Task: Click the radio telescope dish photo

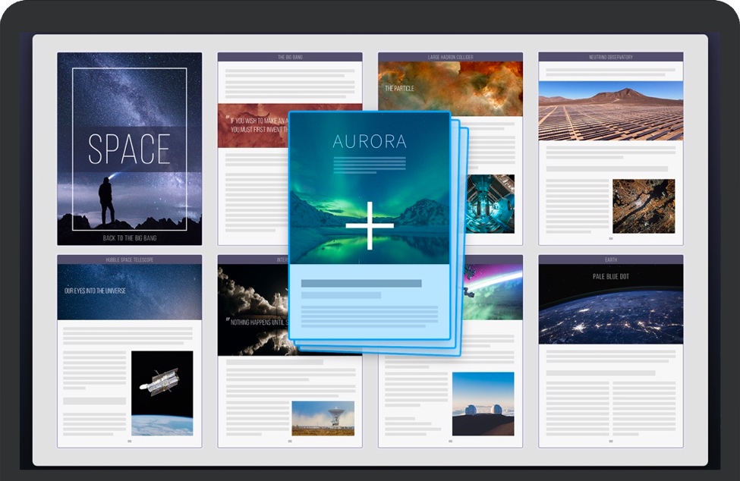Action: pos(323,418)
